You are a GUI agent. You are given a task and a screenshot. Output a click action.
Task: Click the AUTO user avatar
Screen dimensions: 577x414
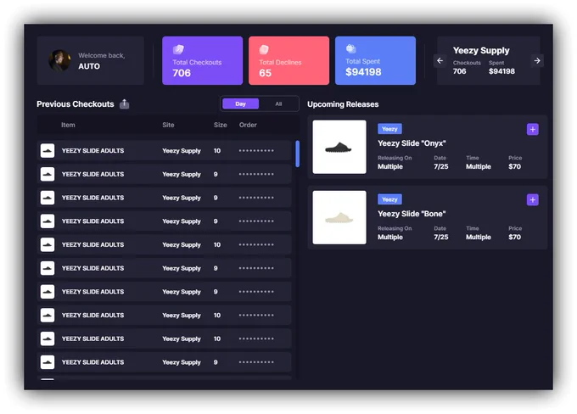(x=59, y=60)
